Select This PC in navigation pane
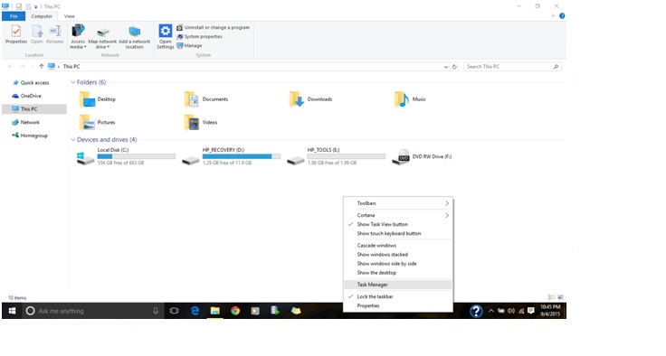The image size is (666, 356). 34,109
